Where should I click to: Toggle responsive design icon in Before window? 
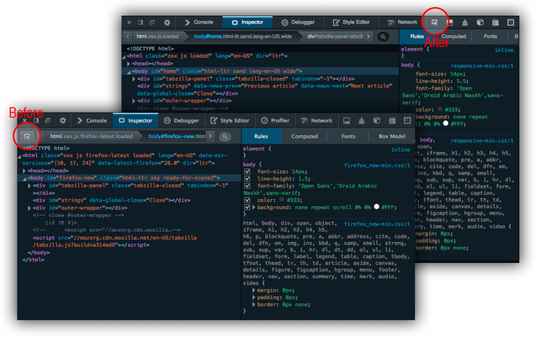pos(407,121)
